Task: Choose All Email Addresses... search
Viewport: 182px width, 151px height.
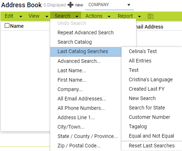Action: point(82,99)
